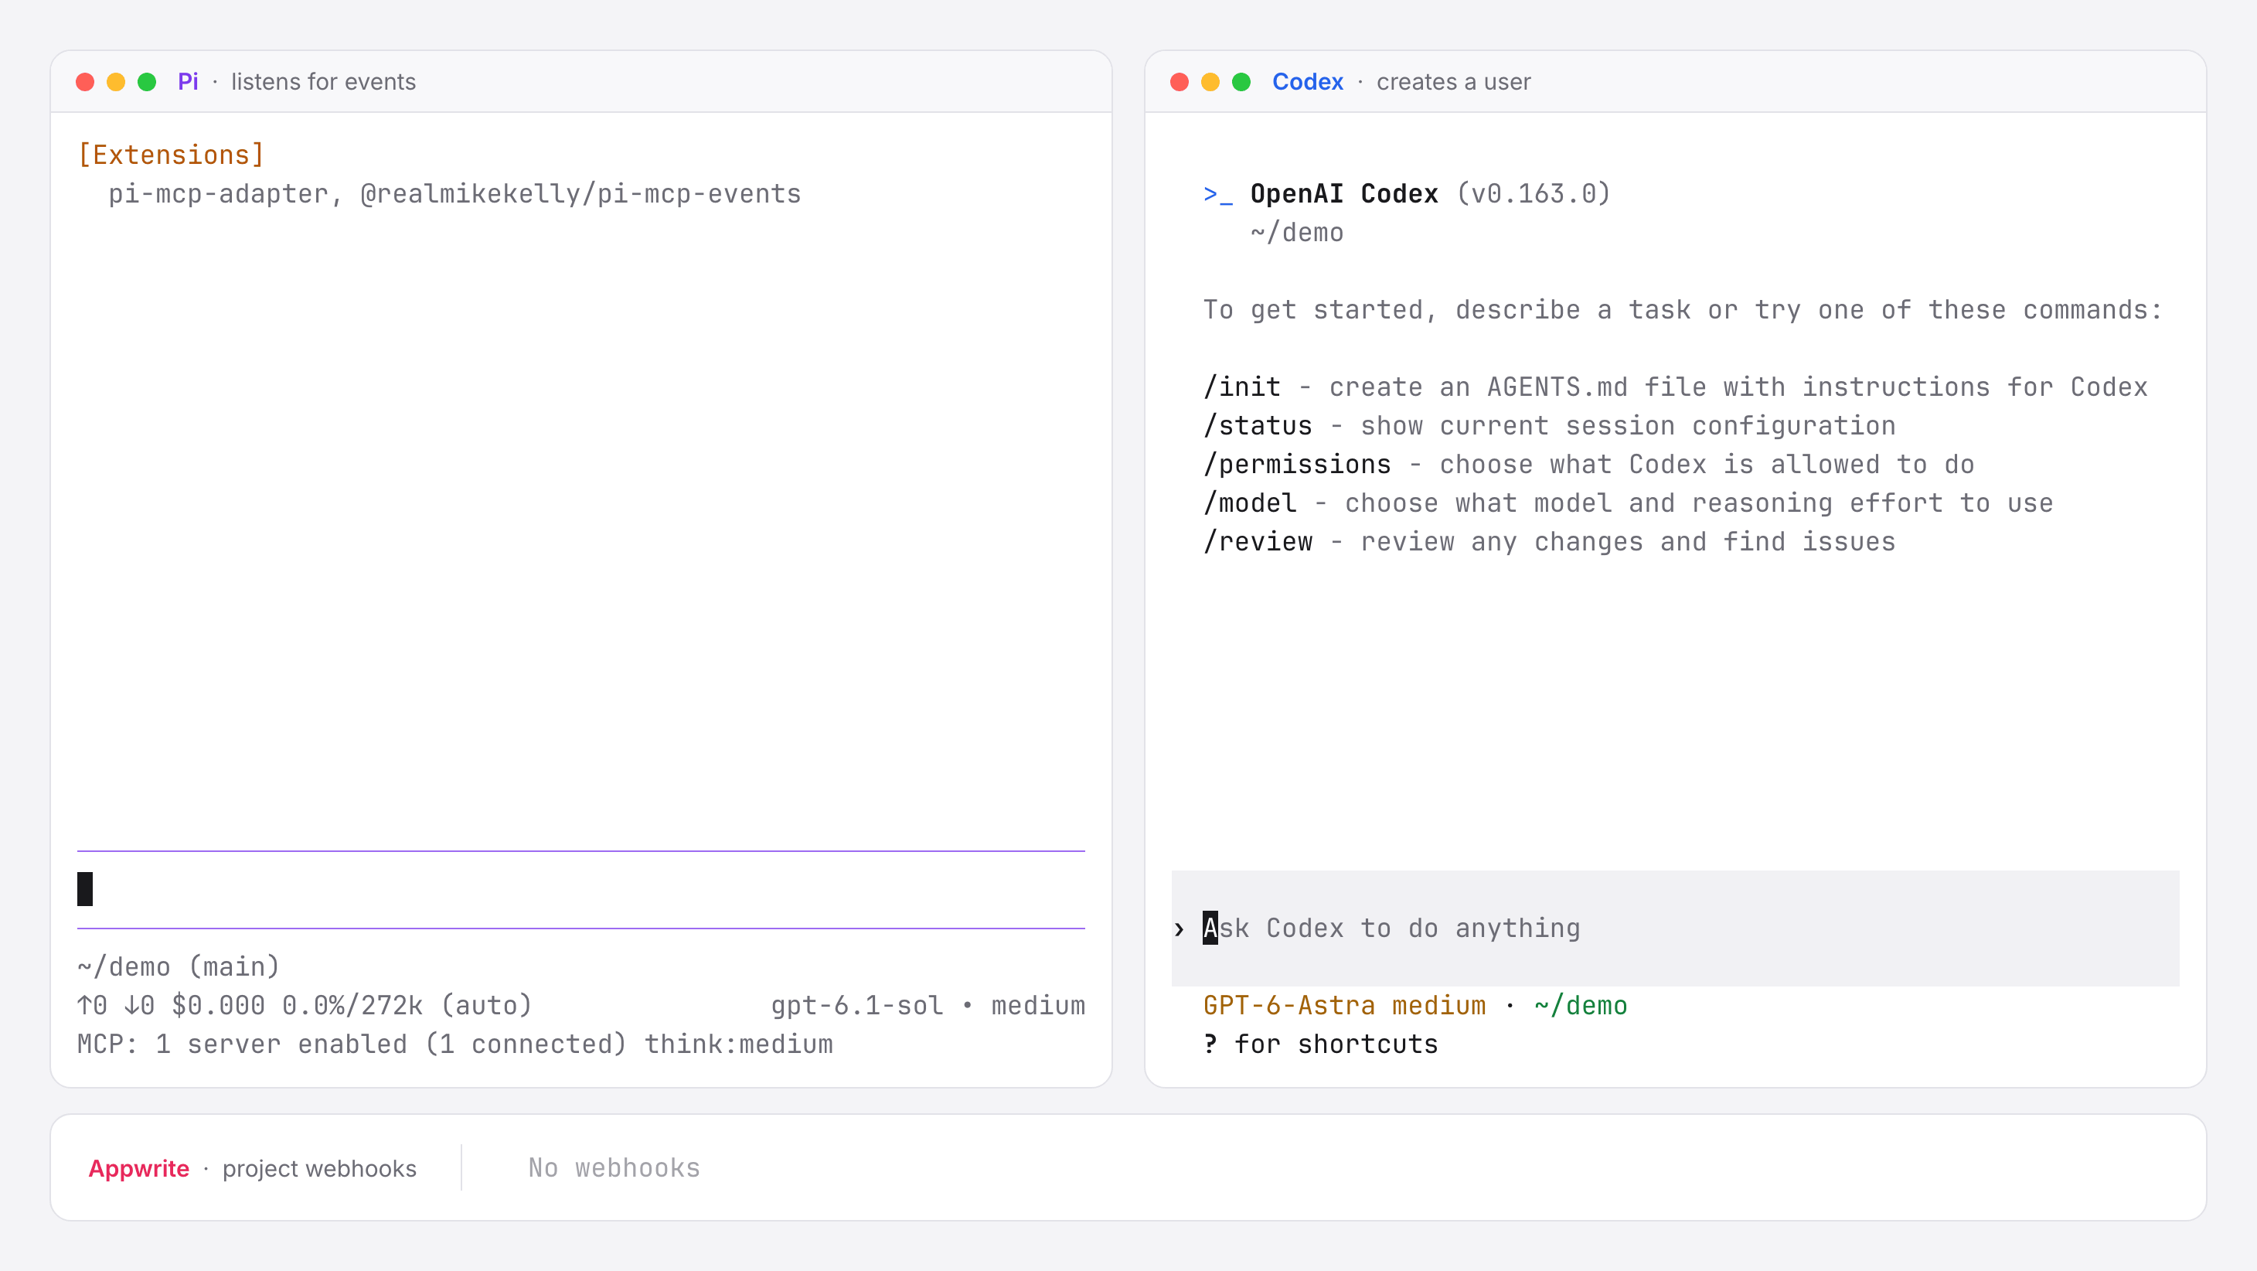Select the /permissions command line
The image size is (2257, 1271).
[x=1588, y=465]
